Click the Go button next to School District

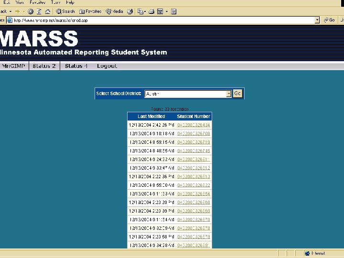[x=237, y=94]
